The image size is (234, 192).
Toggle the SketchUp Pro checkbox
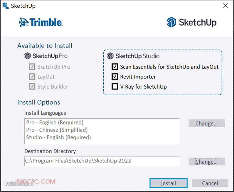(x=32, y=67)
